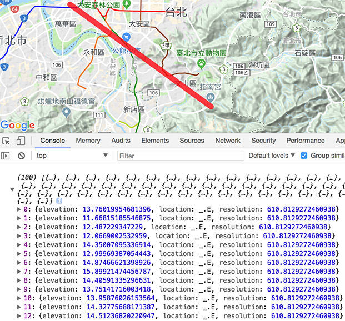345x321 pixels.
Task: Open the Network tab
Action: 228,141
